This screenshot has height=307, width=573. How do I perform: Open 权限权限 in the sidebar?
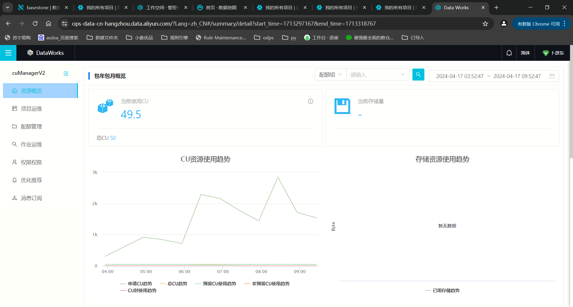[40, 162]
